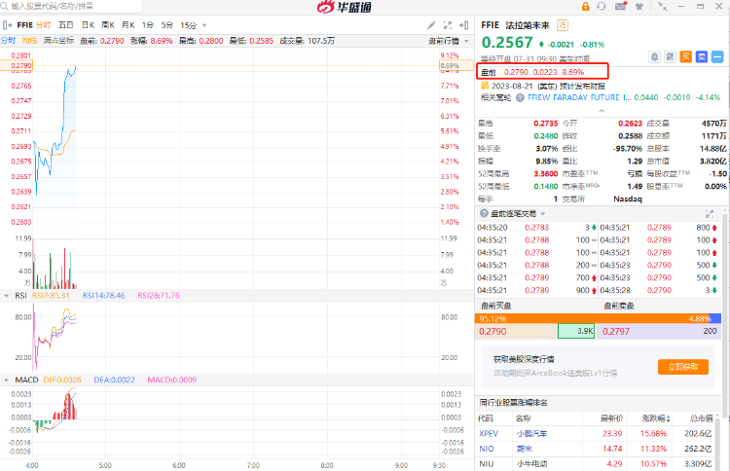Click the RSI7:85.31 label
This screenshot has height=471, width=730.
tap(51, 296)
